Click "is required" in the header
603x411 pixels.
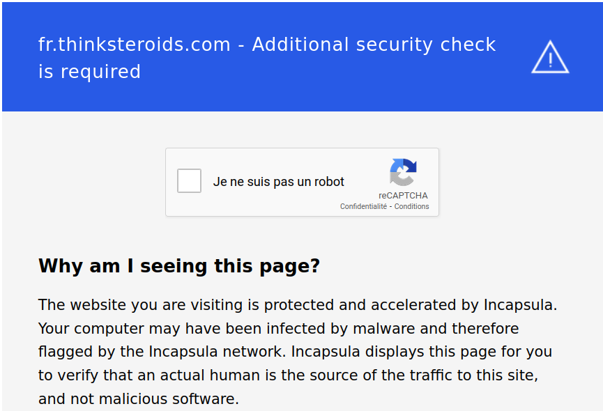pyautogui.click(x=89, y=72)
